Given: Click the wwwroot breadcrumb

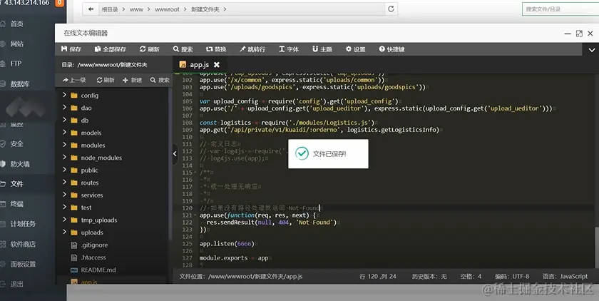Looking at the screenshot, I should coord(167,9).
